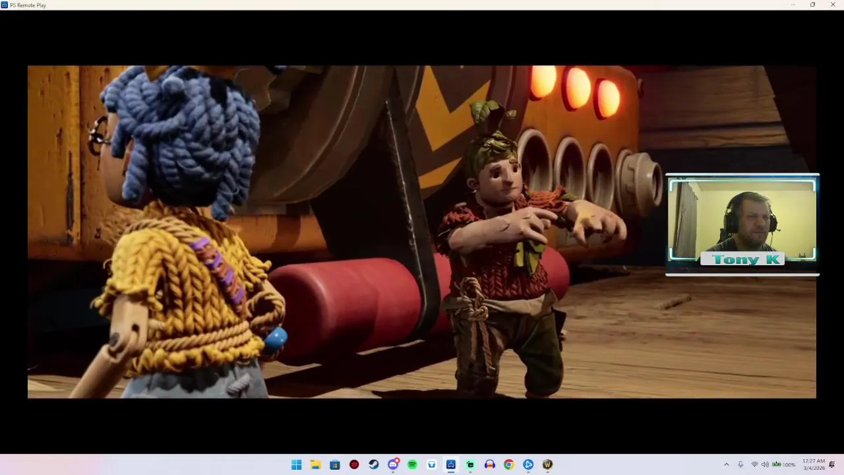Open the Windows Start menu
The height and width of the screenshot is (475, 844).
tap(297, 464)
